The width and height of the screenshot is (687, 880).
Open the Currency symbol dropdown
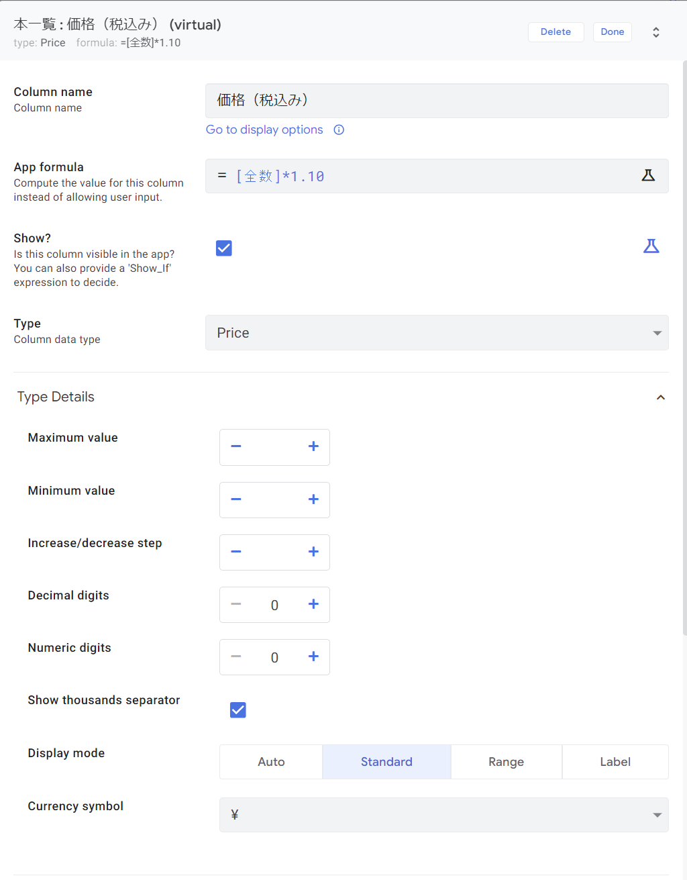pyautogui.click(x=443, y=815)
